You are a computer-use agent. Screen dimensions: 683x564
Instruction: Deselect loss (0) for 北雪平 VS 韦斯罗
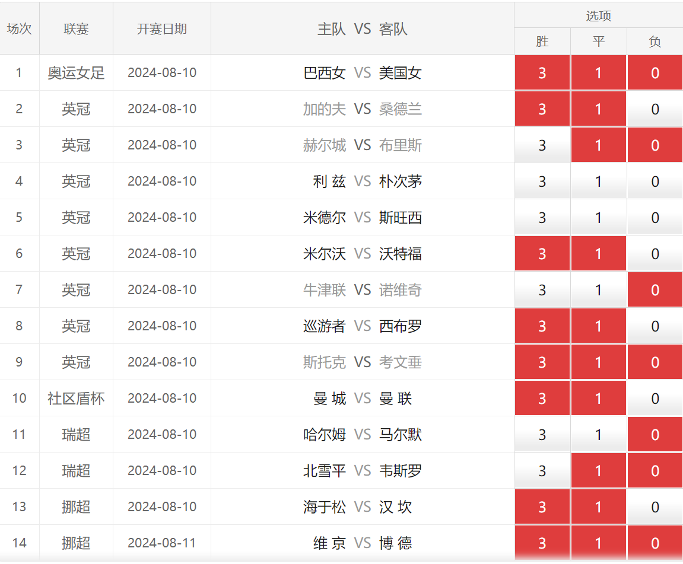[655, 470]
